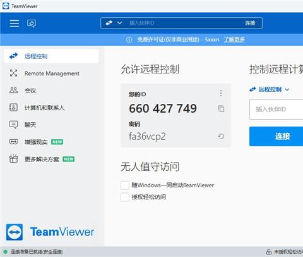Open Remote Management in the sidebar
303x257 pixels.
[51, 73]
